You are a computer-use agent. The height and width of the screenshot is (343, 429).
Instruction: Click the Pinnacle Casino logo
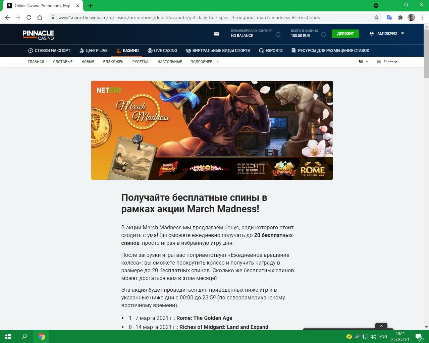(38, 35)
